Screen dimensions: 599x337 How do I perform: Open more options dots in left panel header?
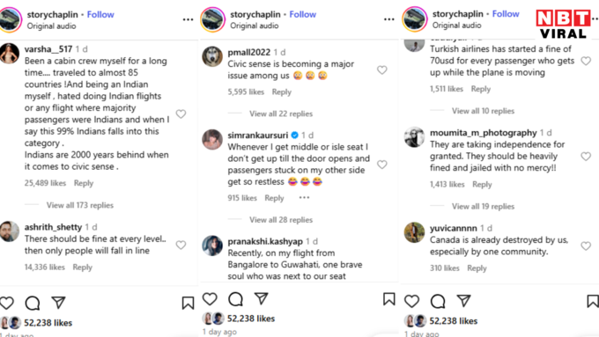click(x=188, y=19)
